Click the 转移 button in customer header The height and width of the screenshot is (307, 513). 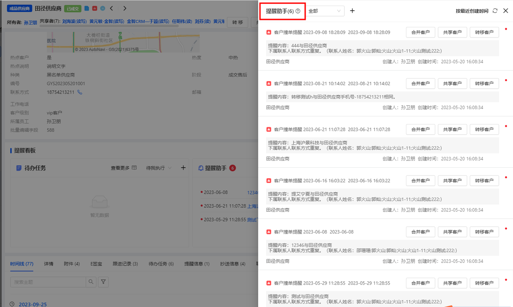[x=237, y=22]
